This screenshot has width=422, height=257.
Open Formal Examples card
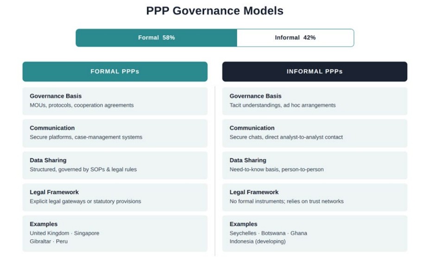(115, 233)
